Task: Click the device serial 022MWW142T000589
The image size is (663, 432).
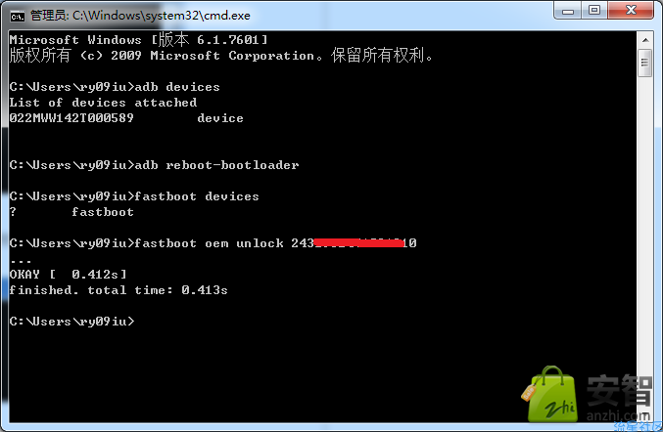Action: [71, 118]
